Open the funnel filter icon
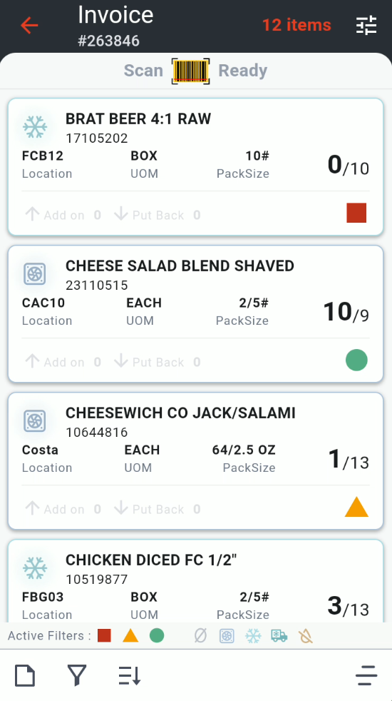Image resolution: width=392 pixels, height=701 pixels. tap(77, 675)
